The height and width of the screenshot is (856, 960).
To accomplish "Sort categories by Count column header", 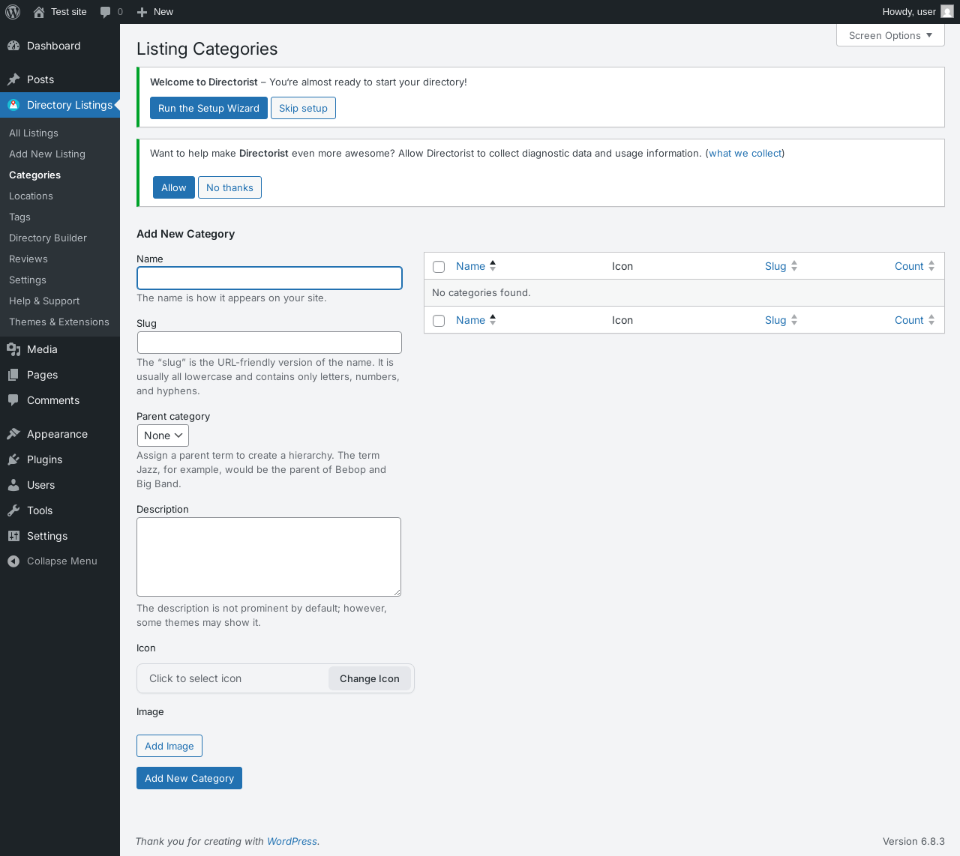I will tap(909, 266).
